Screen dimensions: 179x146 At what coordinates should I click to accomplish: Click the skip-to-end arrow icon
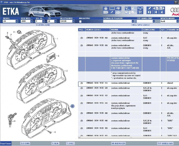tap(150, 12)
